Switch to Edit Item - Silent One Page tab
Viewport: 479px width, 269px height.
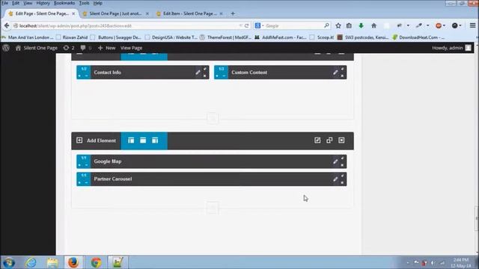(189, 13)
